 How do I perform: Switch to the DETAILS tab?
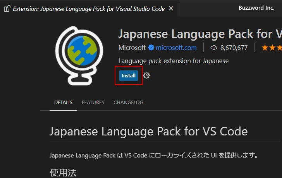tap(63, 103)
